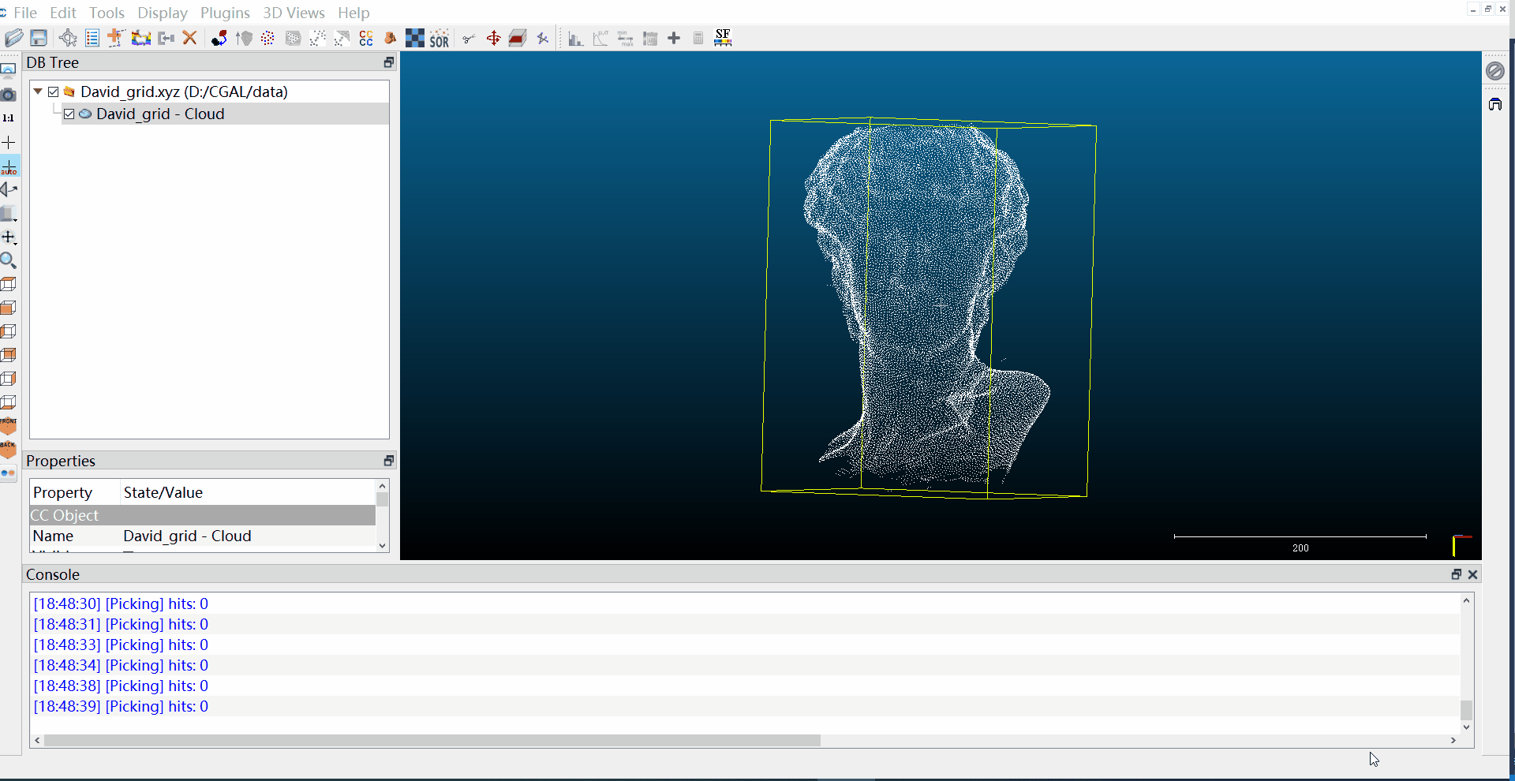Activate the point picking tool
Viewport: 1515px width, 781px height.
click(x=68, y=38)
